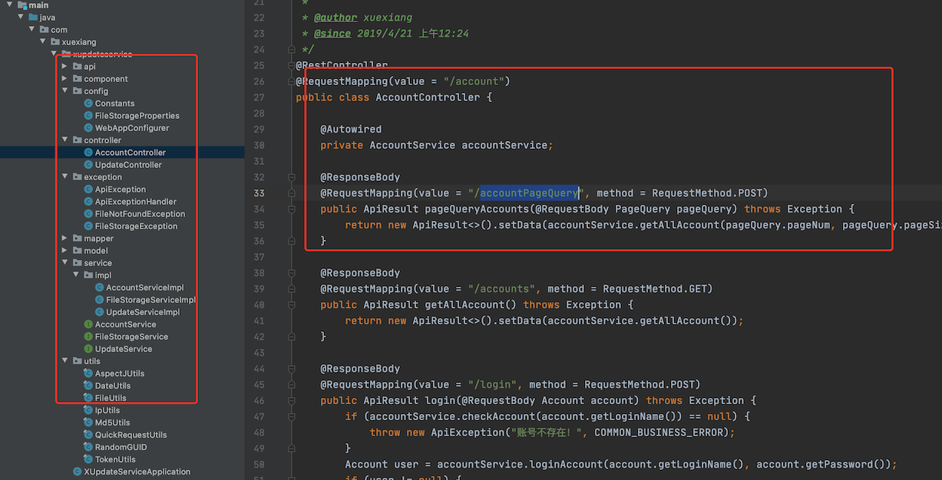The width and height of the screenshot is (942, 480).
Task: Expand the api package arrow
Action: click(65, 67)
